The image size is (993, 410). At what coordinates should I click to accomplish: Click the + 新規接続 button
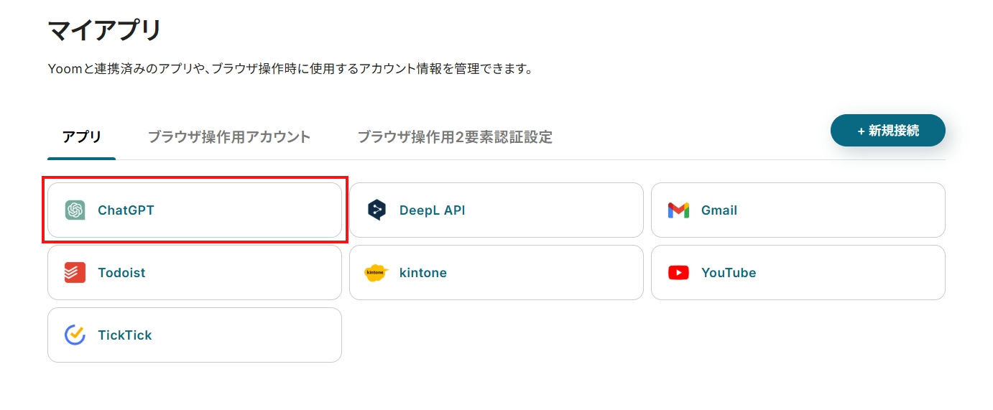point(888,131)
